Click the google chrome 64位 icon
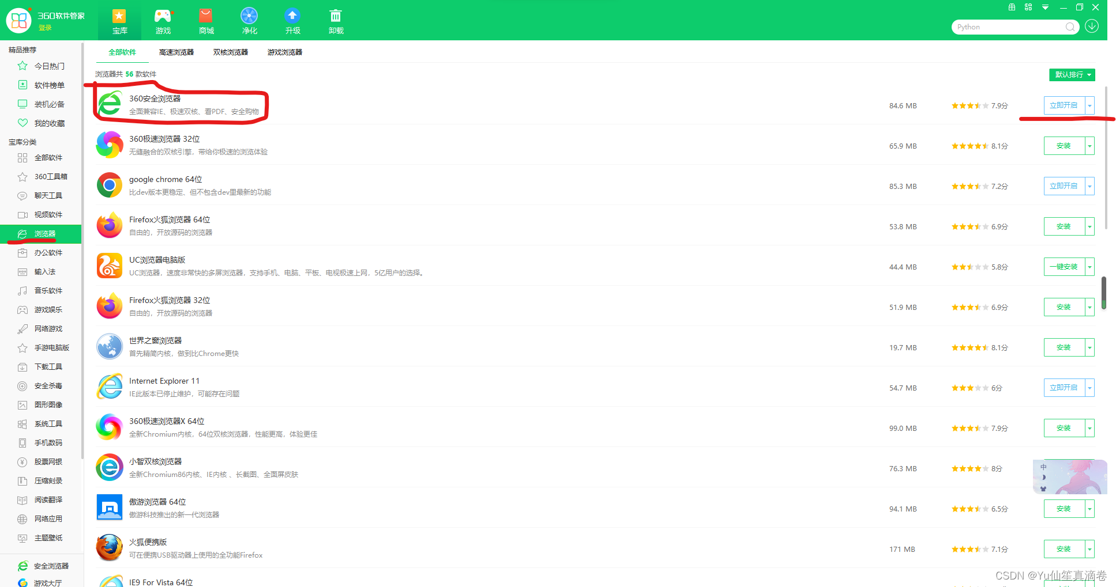Screen dimensions: 1116x587 click(x=110, y=185)
